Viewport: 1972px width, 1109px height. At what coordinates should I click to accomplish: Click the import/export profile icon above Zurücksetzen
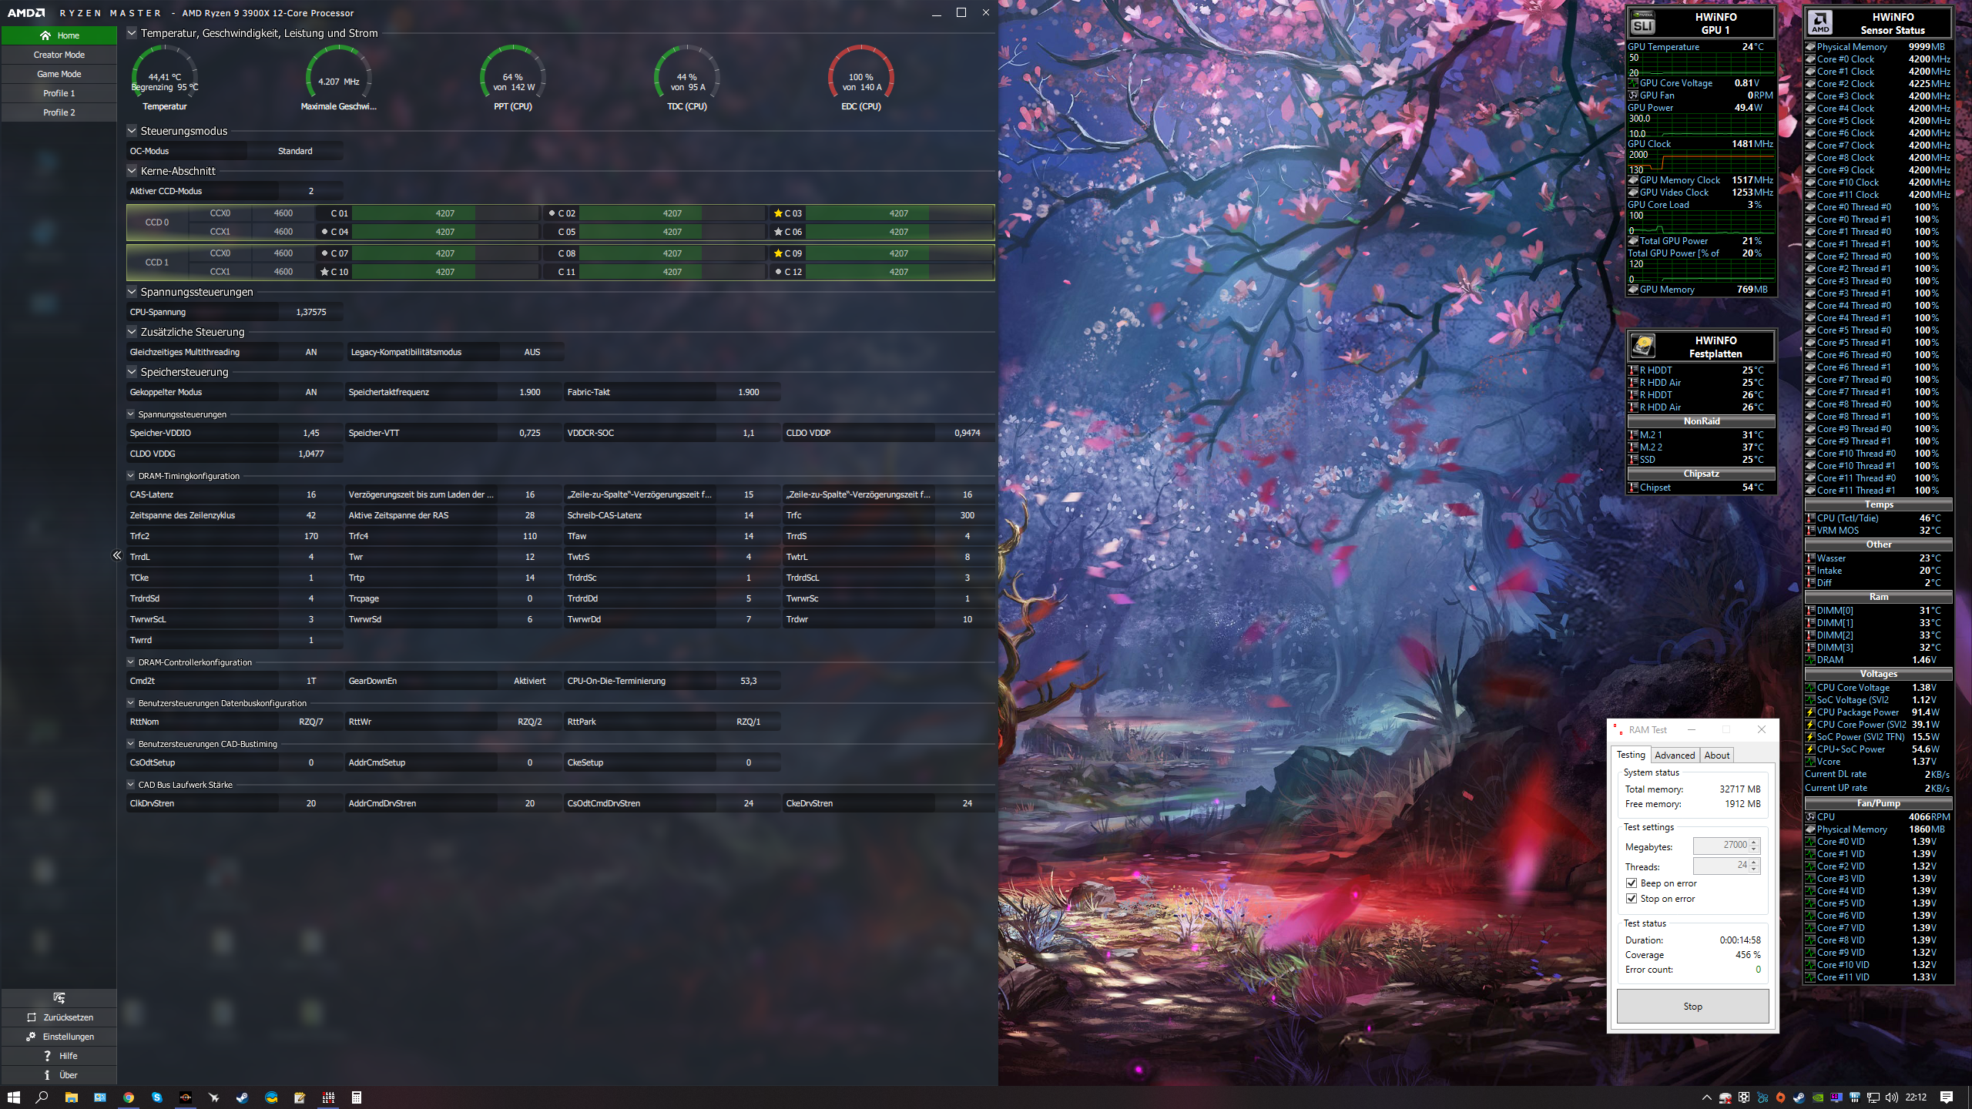[x=59, y=998]
